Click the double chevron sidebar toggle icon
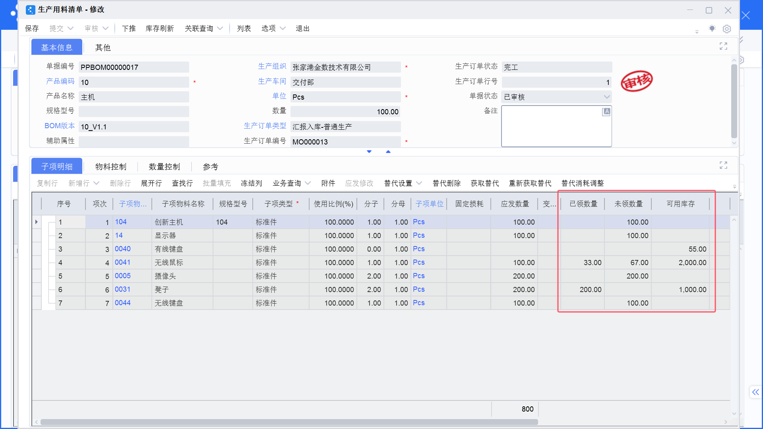This screenshot has width=763, height=429. (x=755, y=392)
